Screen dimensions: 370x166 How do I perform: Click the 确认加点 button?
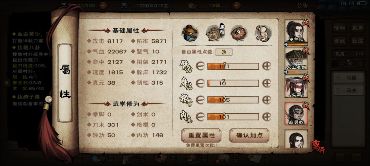(249, 136)
